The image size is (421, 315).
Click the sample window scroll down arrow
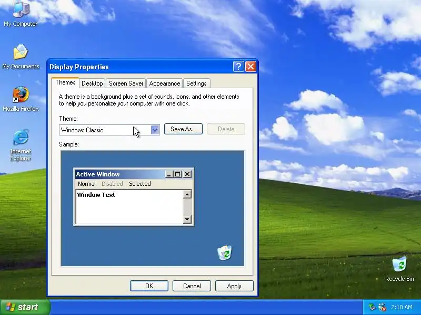click(187, 219)
